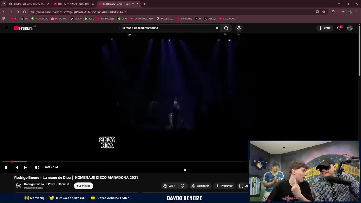Open the TIKTOK bookmark

pyautogui.click(x=76, y=19)
